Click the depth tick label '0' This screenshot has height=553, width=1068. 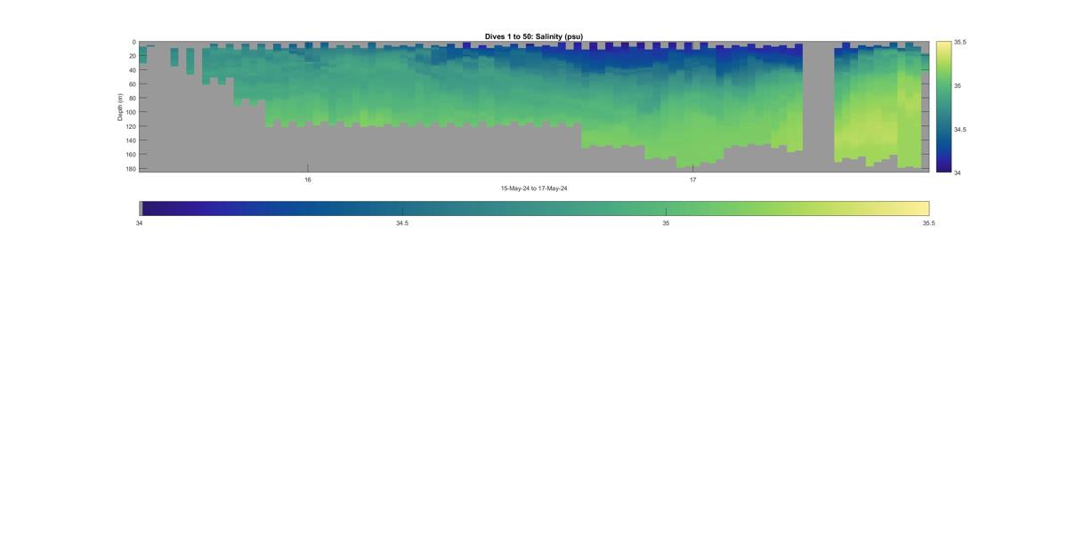click(133, 42)
